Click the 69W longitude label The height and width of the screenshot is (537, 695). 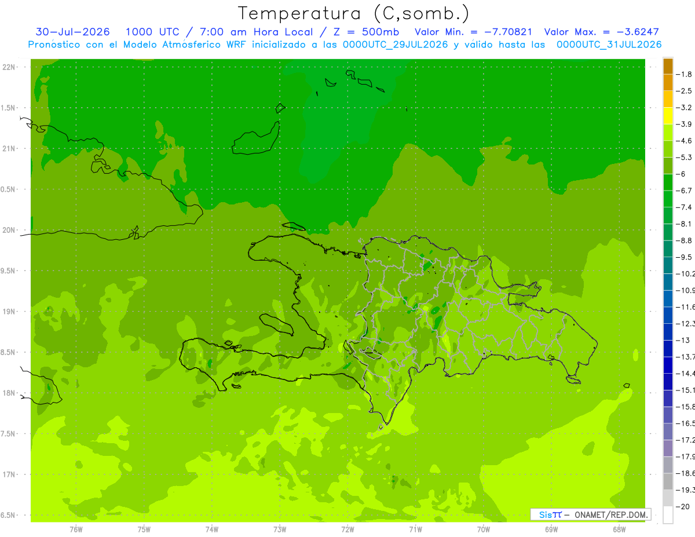click(x=551, y=529)
